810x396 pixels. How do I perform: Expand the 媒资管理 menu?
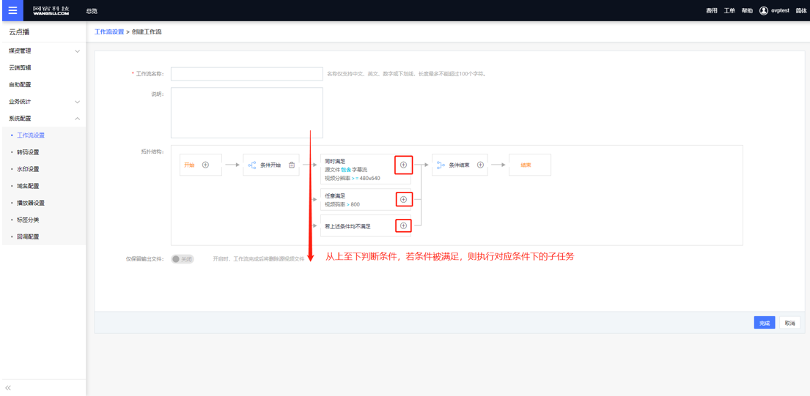(78, 51)
